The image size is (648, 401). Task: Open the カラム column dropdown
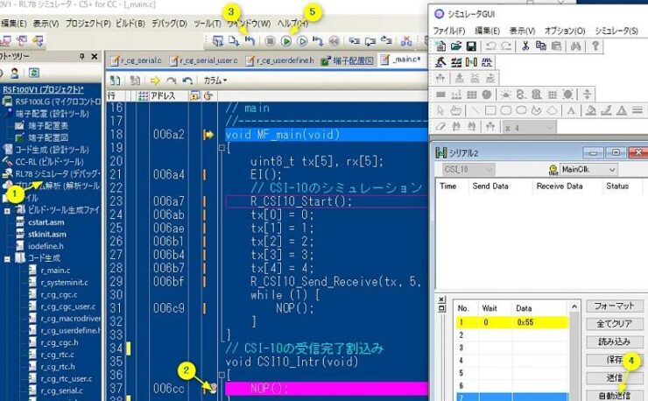coord(215,81)
